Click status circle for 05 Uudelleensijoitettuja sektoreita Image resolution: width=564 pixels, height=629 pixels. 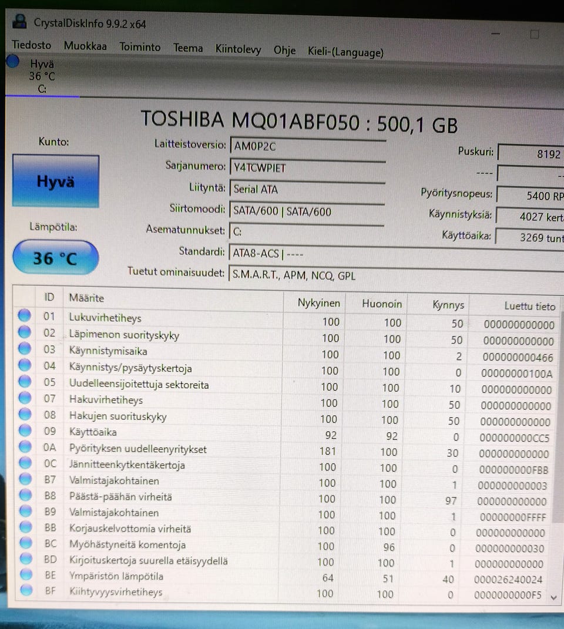coord(25,381)
